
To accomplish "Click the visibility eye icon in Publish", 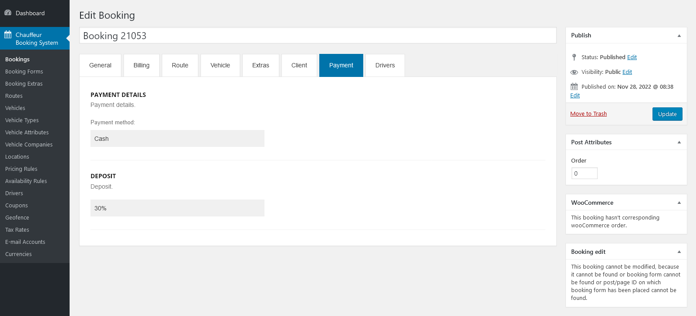I will (574, 72).
